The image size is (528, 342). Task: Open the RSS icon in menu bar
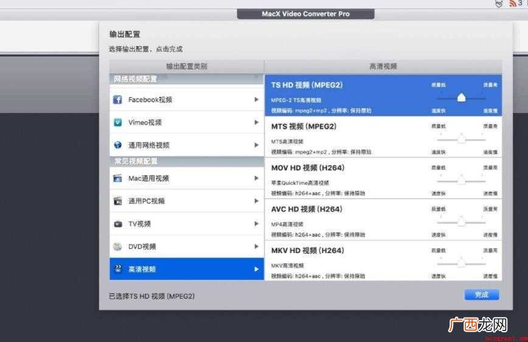pos(513,4)
